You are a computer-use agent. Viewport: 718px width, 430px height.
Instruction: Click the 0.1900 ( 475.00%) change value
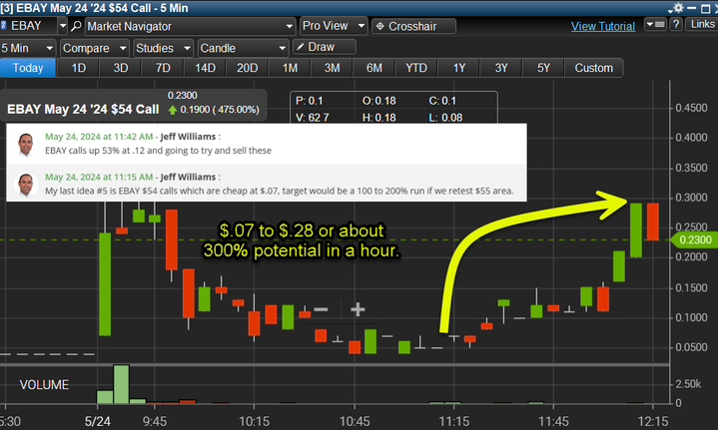pyautogui.click(x=220, y=110)
